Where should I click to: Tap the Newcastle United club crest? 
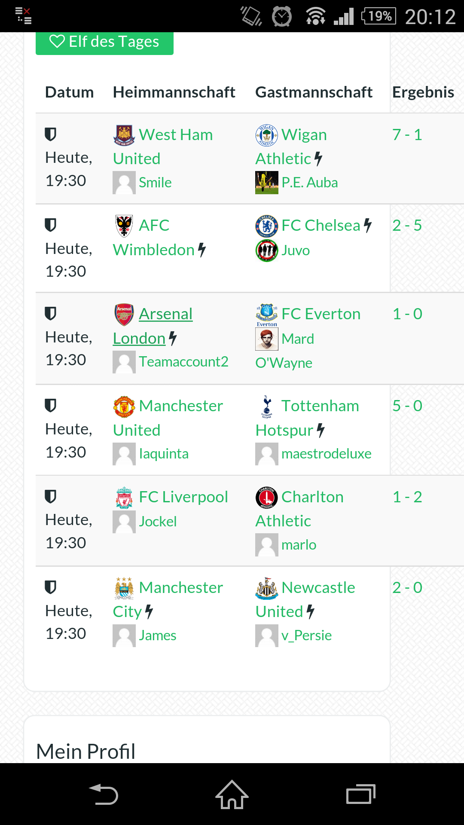[x=266, y=588]
